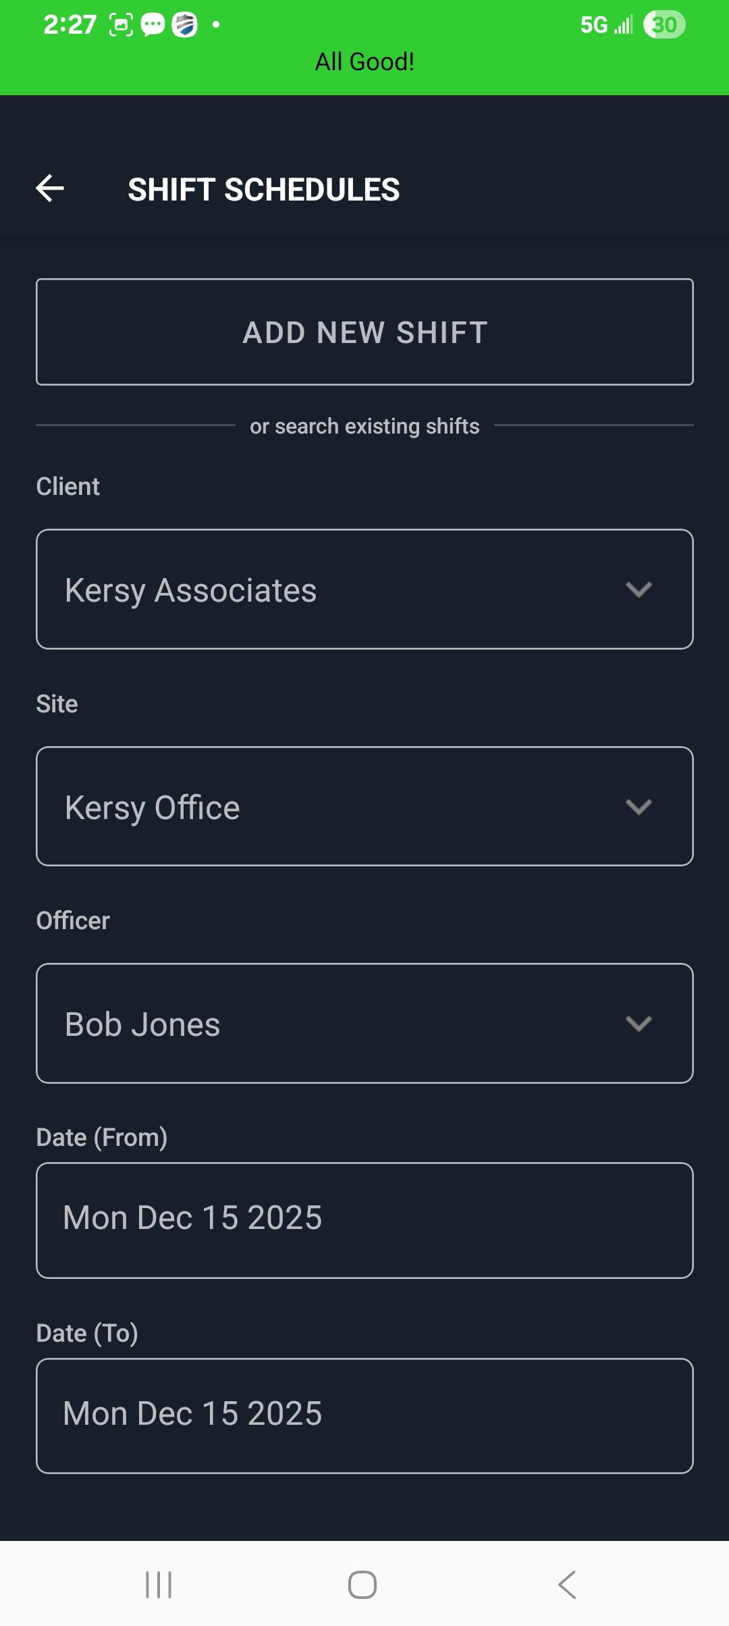
Task: Click the Client dropdown chevron arrow
Action: tap(639, 589)
